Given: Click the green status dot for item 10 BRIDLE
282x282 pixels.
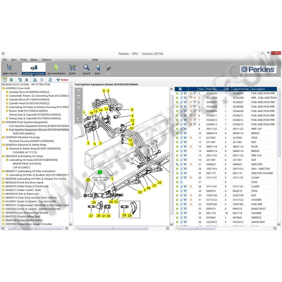Looking at the screenshot, I should [177, 133].
